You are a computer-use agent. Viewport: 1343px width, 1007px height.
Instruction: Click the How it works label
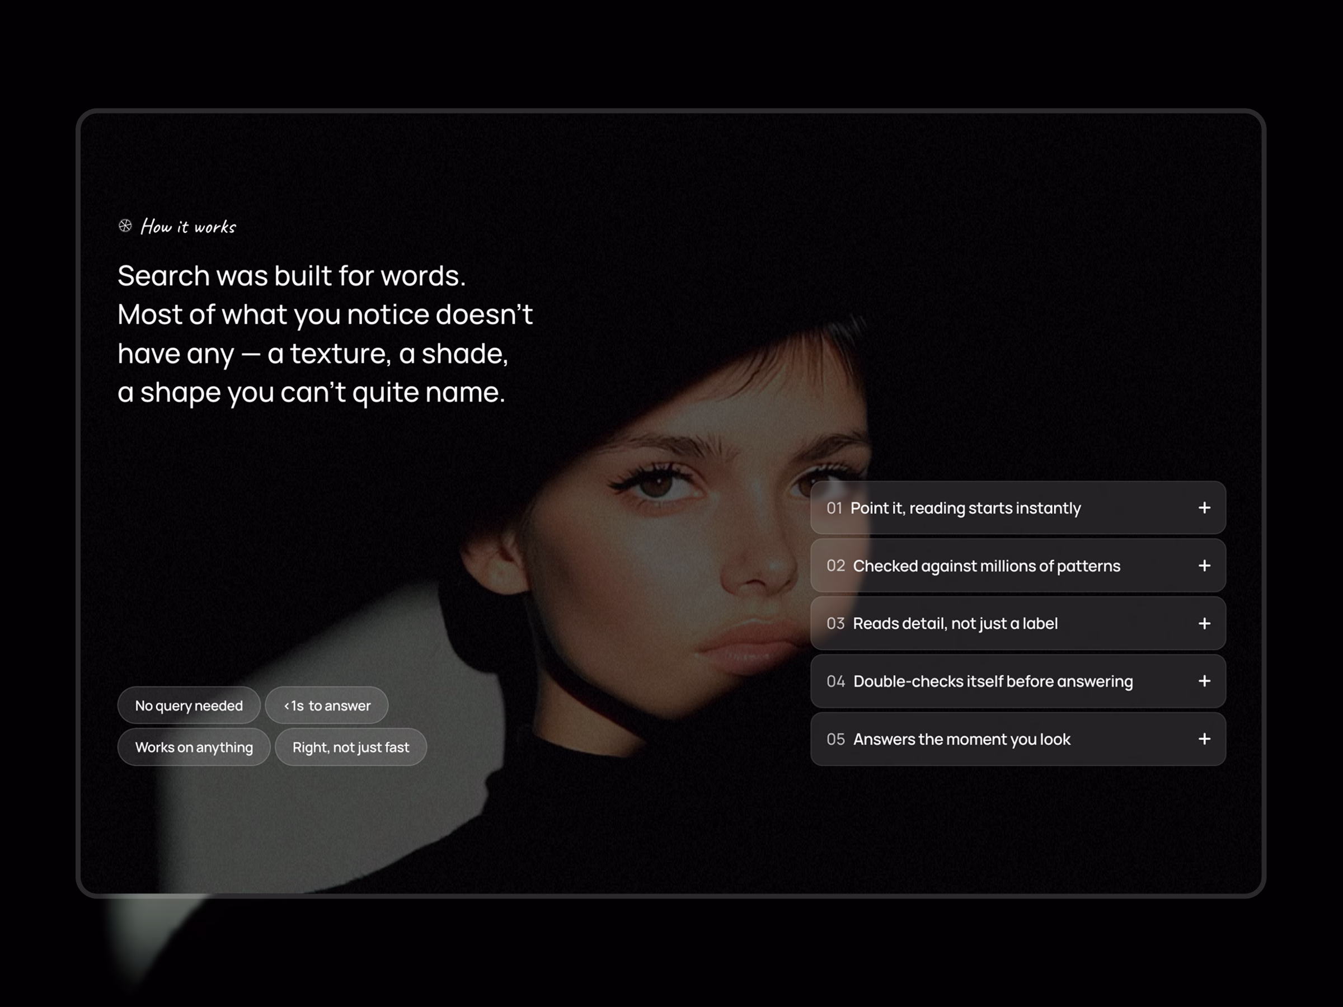click(x=188, y=227)
